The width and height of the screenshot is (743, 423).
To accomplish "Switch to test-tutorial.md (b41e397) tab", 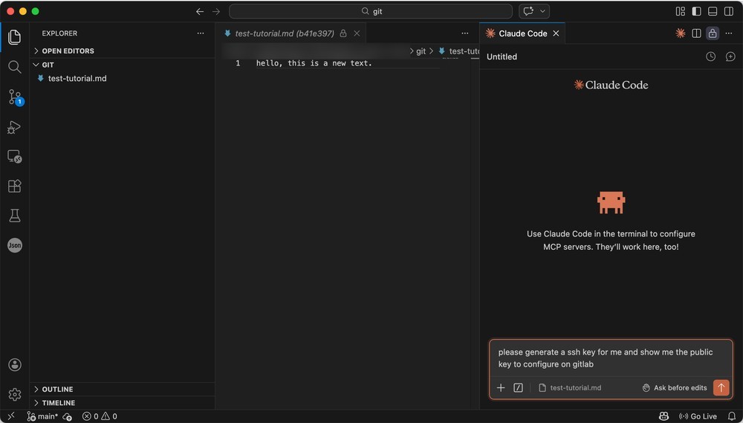I will point(285,33).
